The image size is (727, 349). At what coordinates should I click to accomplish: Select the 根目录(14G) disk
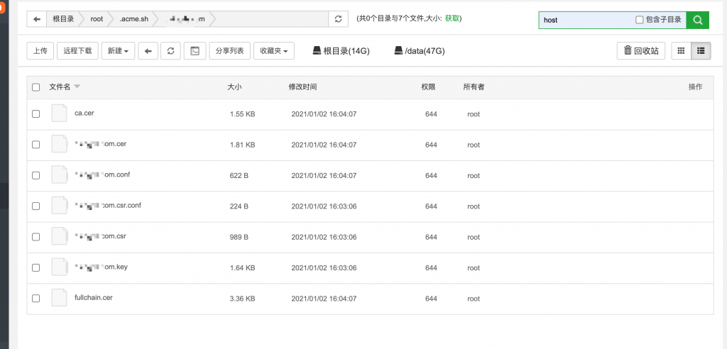341,51
